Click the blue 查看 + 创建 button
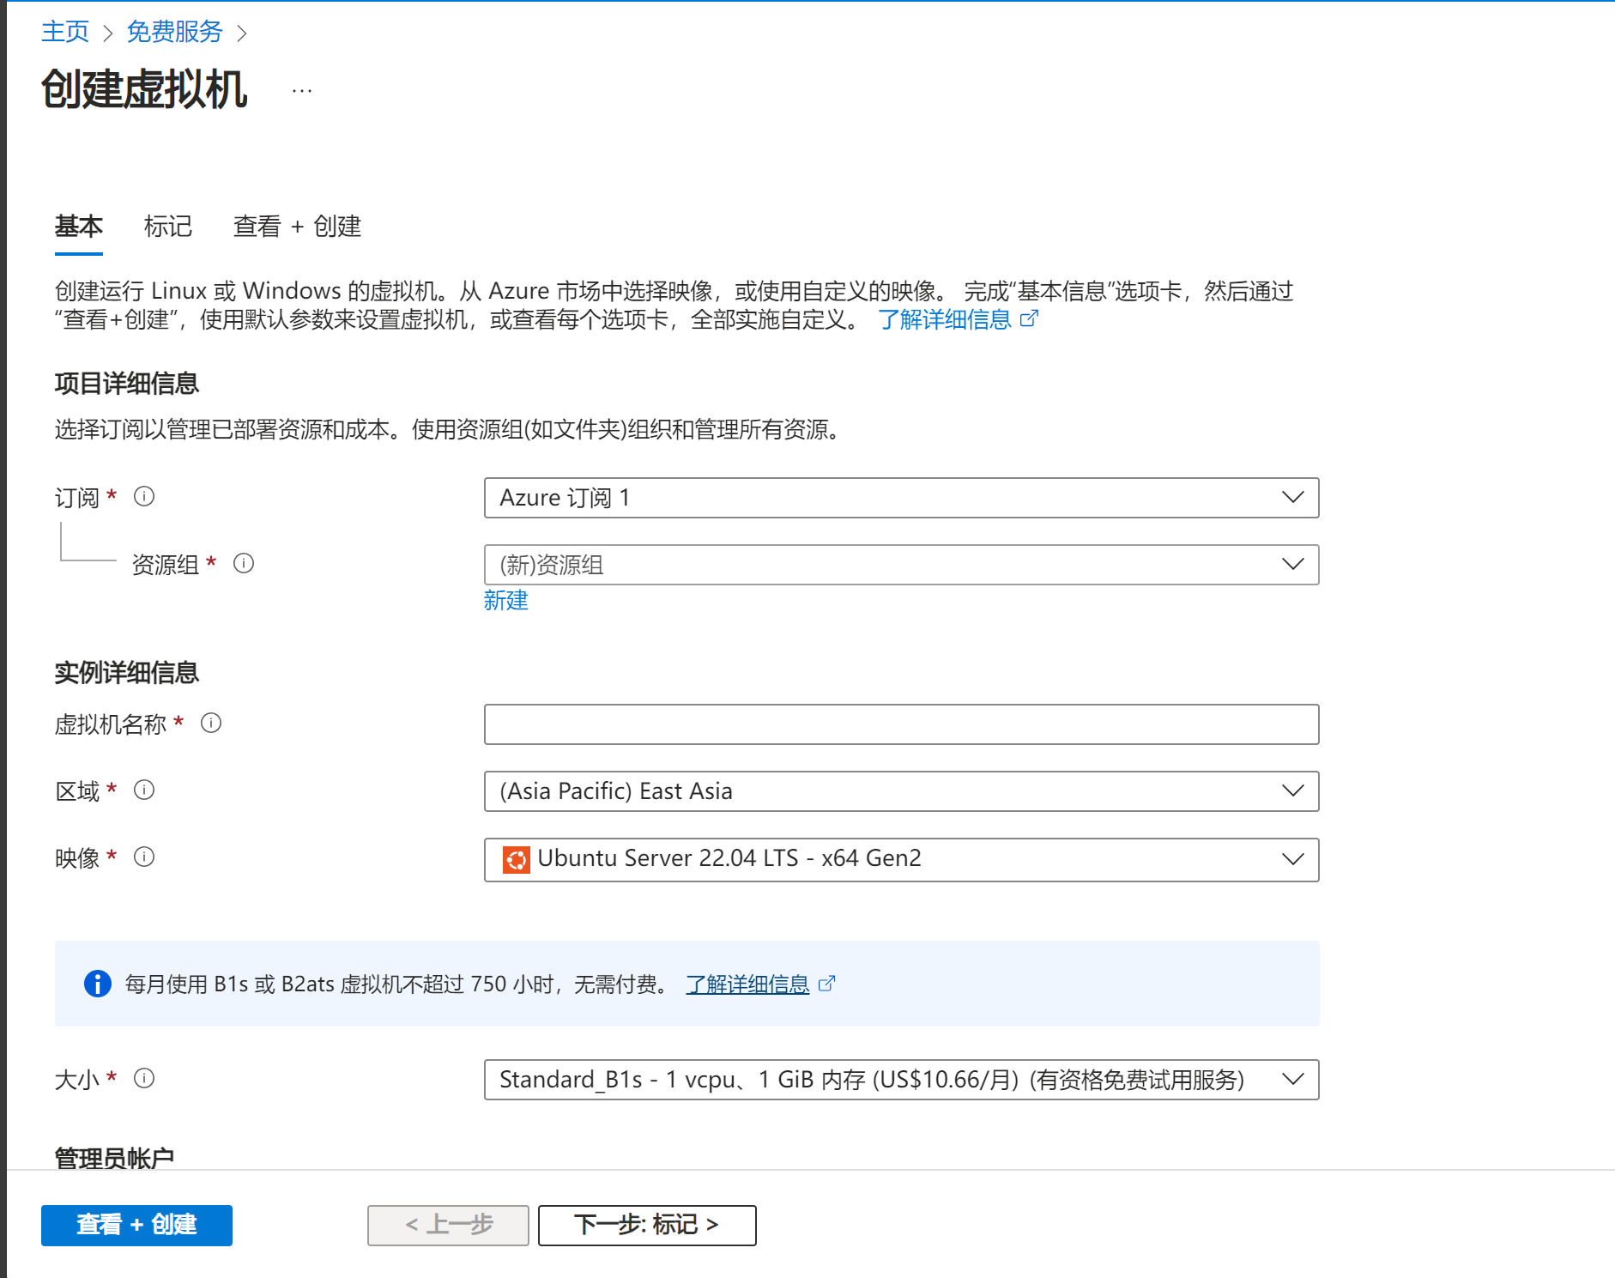Viewport: 1615px width, 1278px height. tap(136, 1225)
